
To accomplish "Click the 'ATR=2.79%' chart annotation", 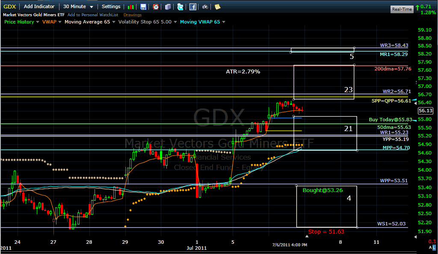I will click(243, 72).
